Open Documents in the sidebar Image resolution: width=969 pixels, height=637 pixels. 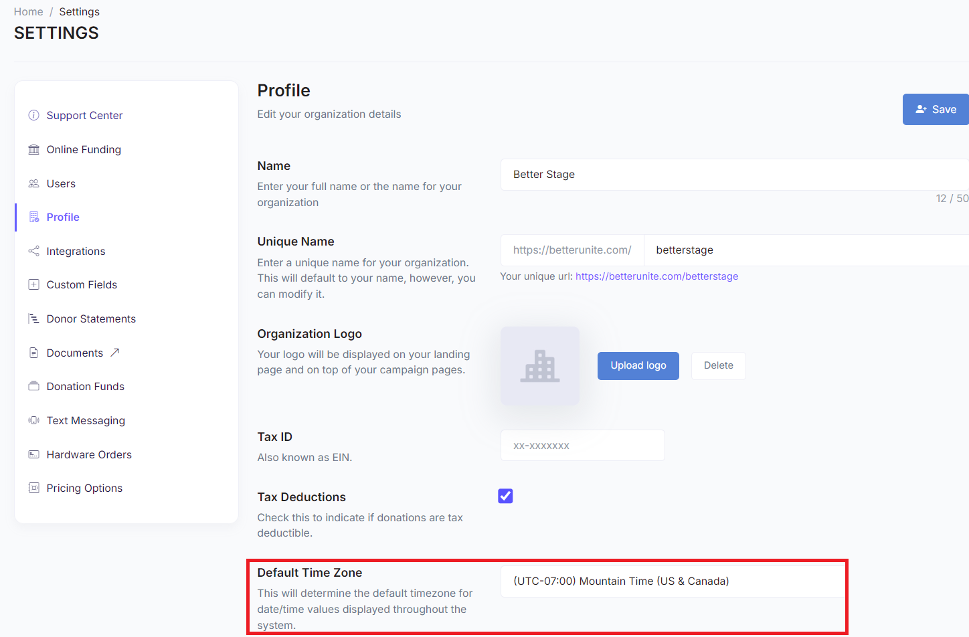[x=75, y=353]
